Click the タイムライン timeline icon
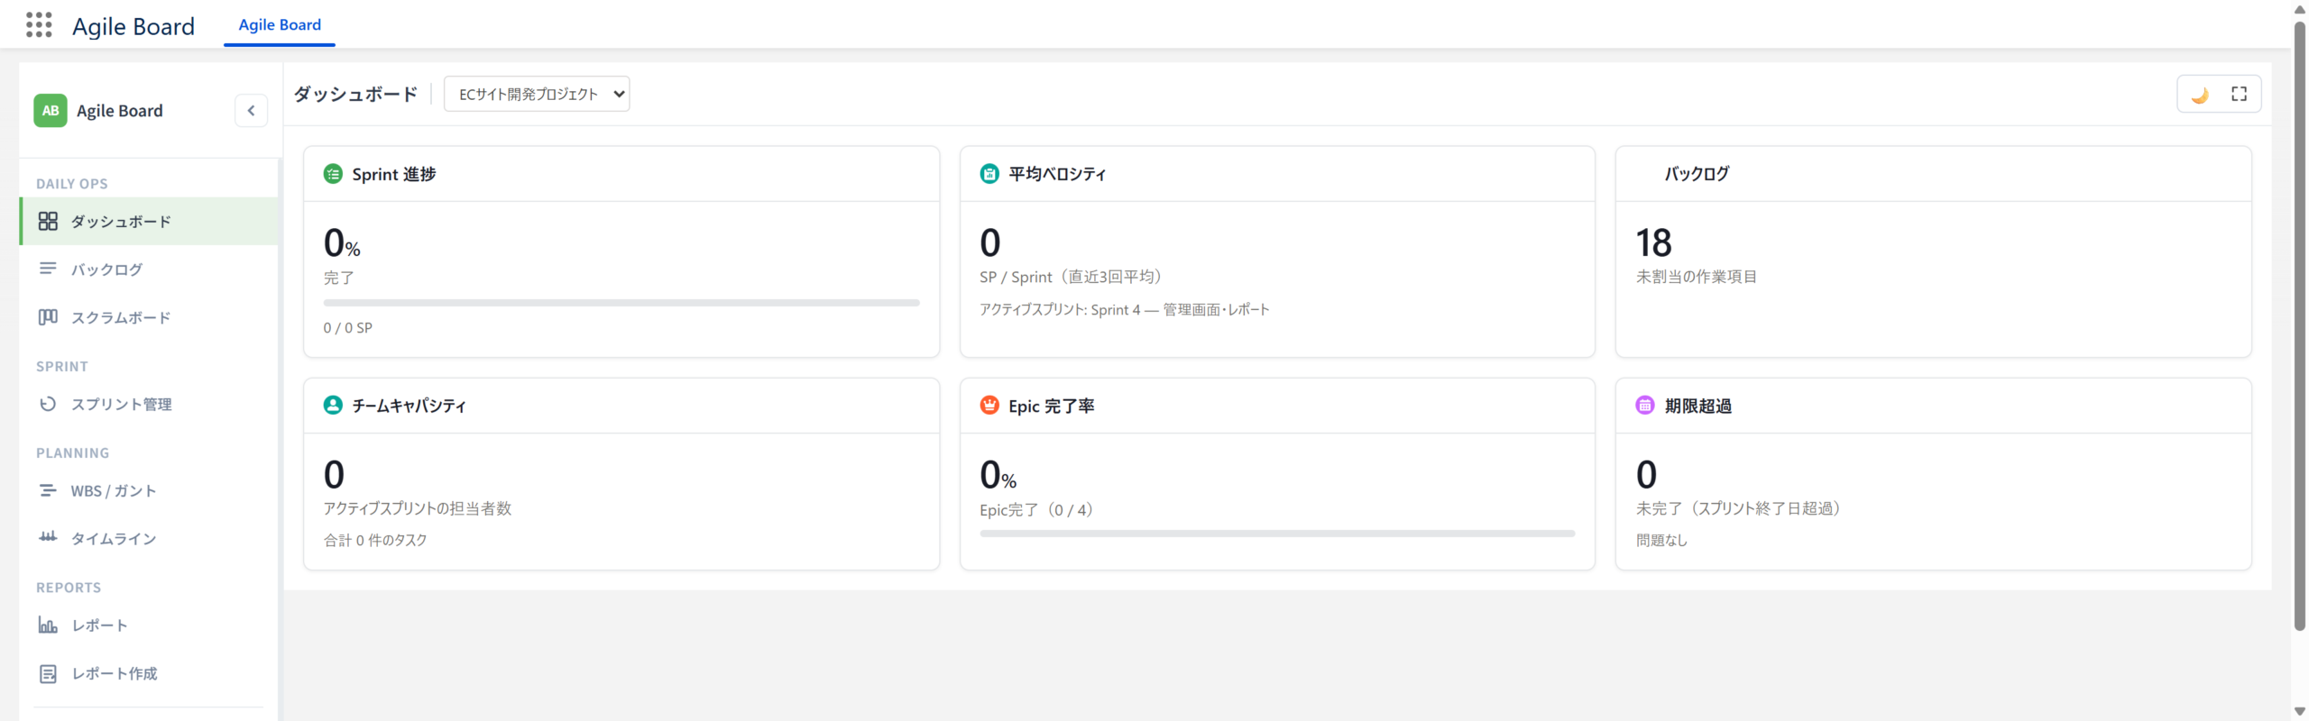This screenshot has height=721, width=2309. tap(48, 538)
